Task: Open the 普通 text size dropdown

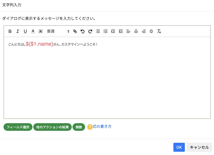Action: click(58, 31)
